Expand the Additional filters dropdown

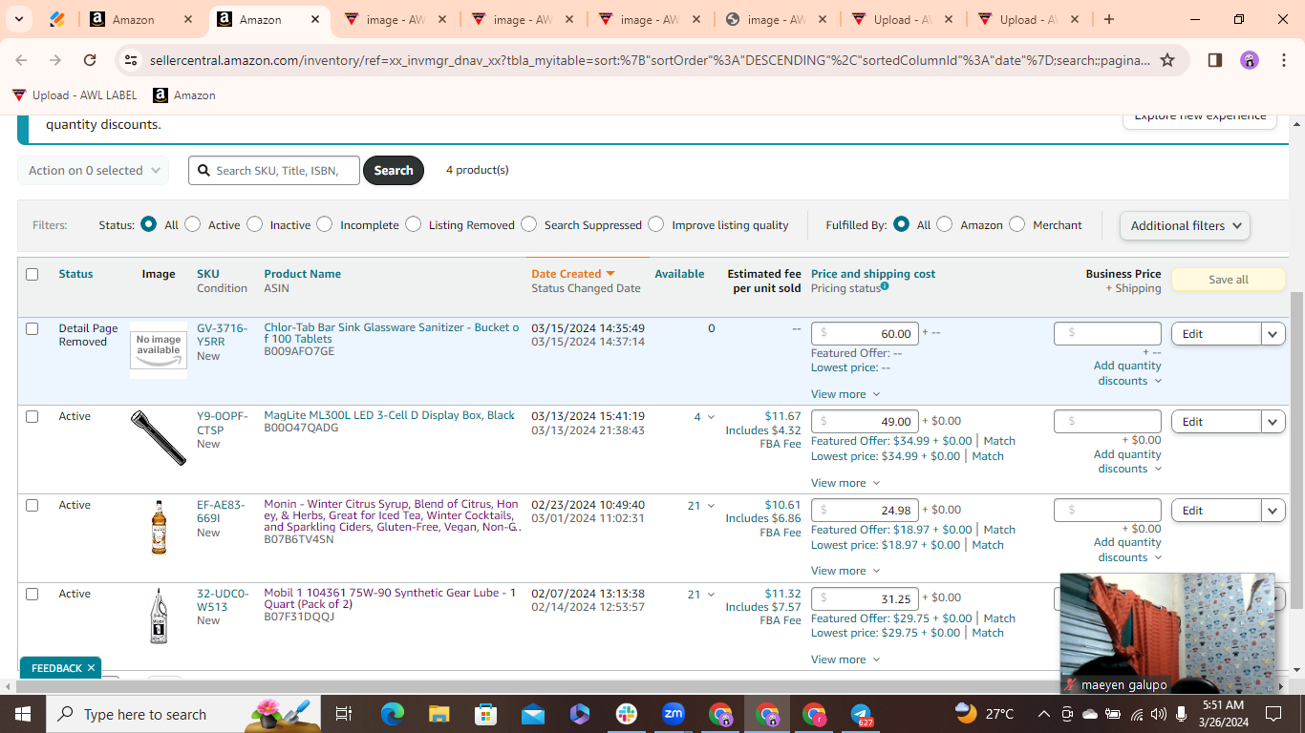[1185, 225]
